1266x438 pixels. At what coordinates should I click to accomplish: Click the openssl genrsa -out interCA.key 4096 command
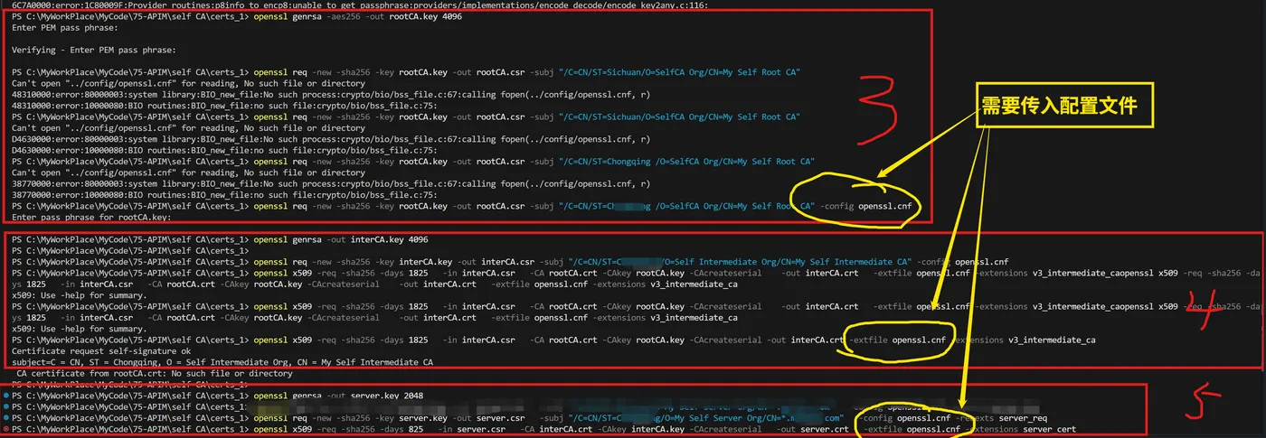click(340, 239)
